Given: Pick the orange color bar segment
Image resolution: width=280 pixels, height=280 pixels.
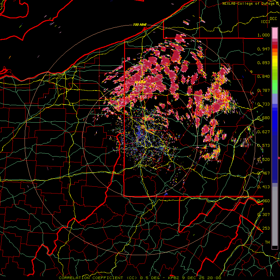Looking at the screenshot, I should (275, 54).
